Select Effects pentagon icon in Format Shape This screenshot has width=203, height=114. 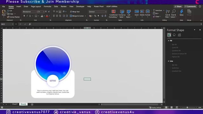click(174, 35)
